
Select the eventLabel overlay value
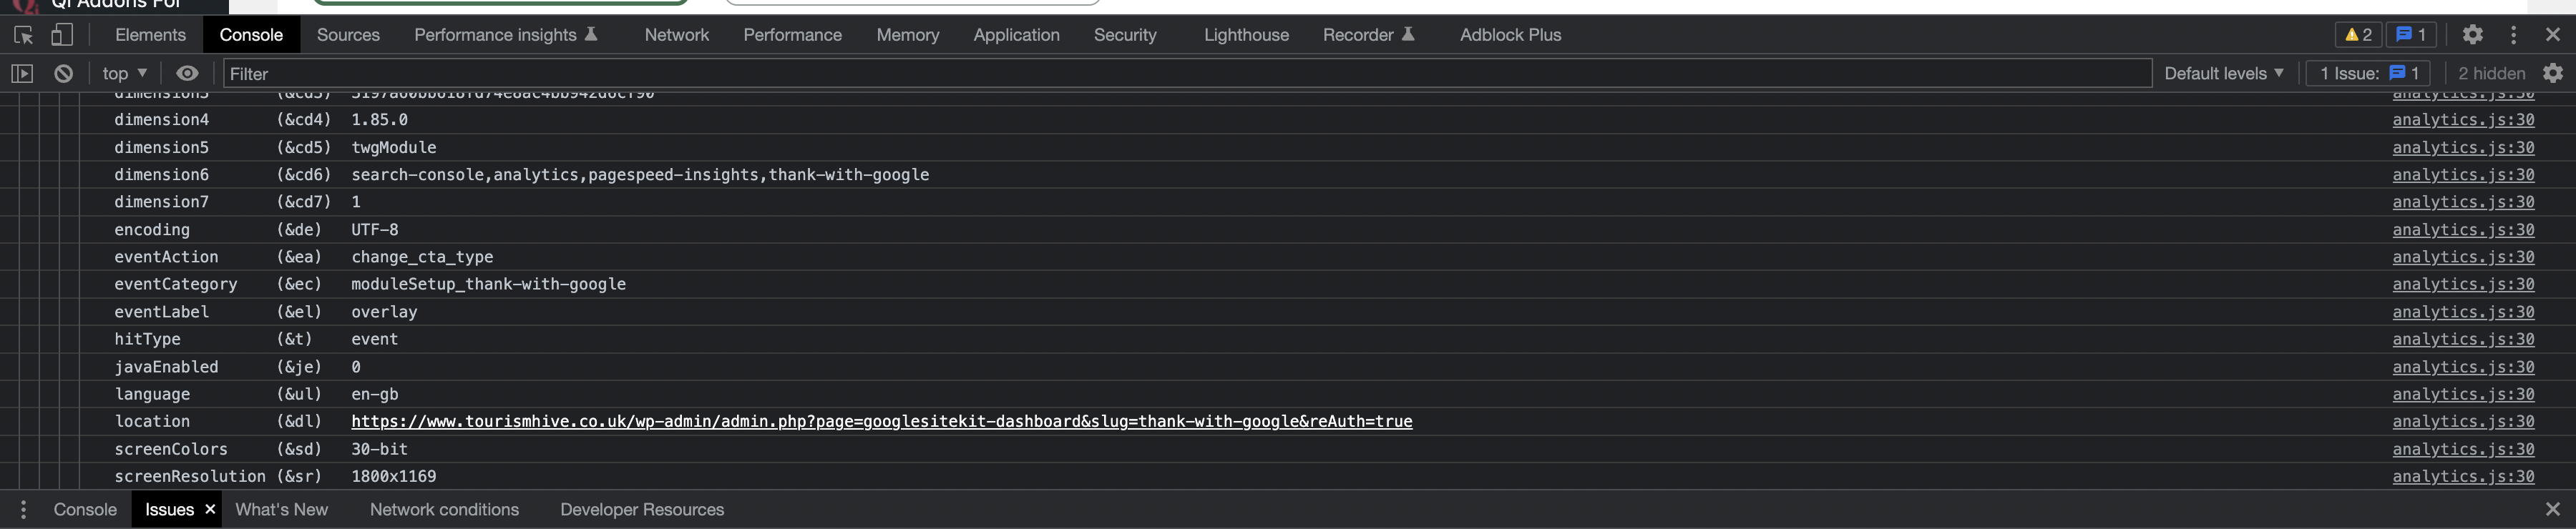pos(384,312)
